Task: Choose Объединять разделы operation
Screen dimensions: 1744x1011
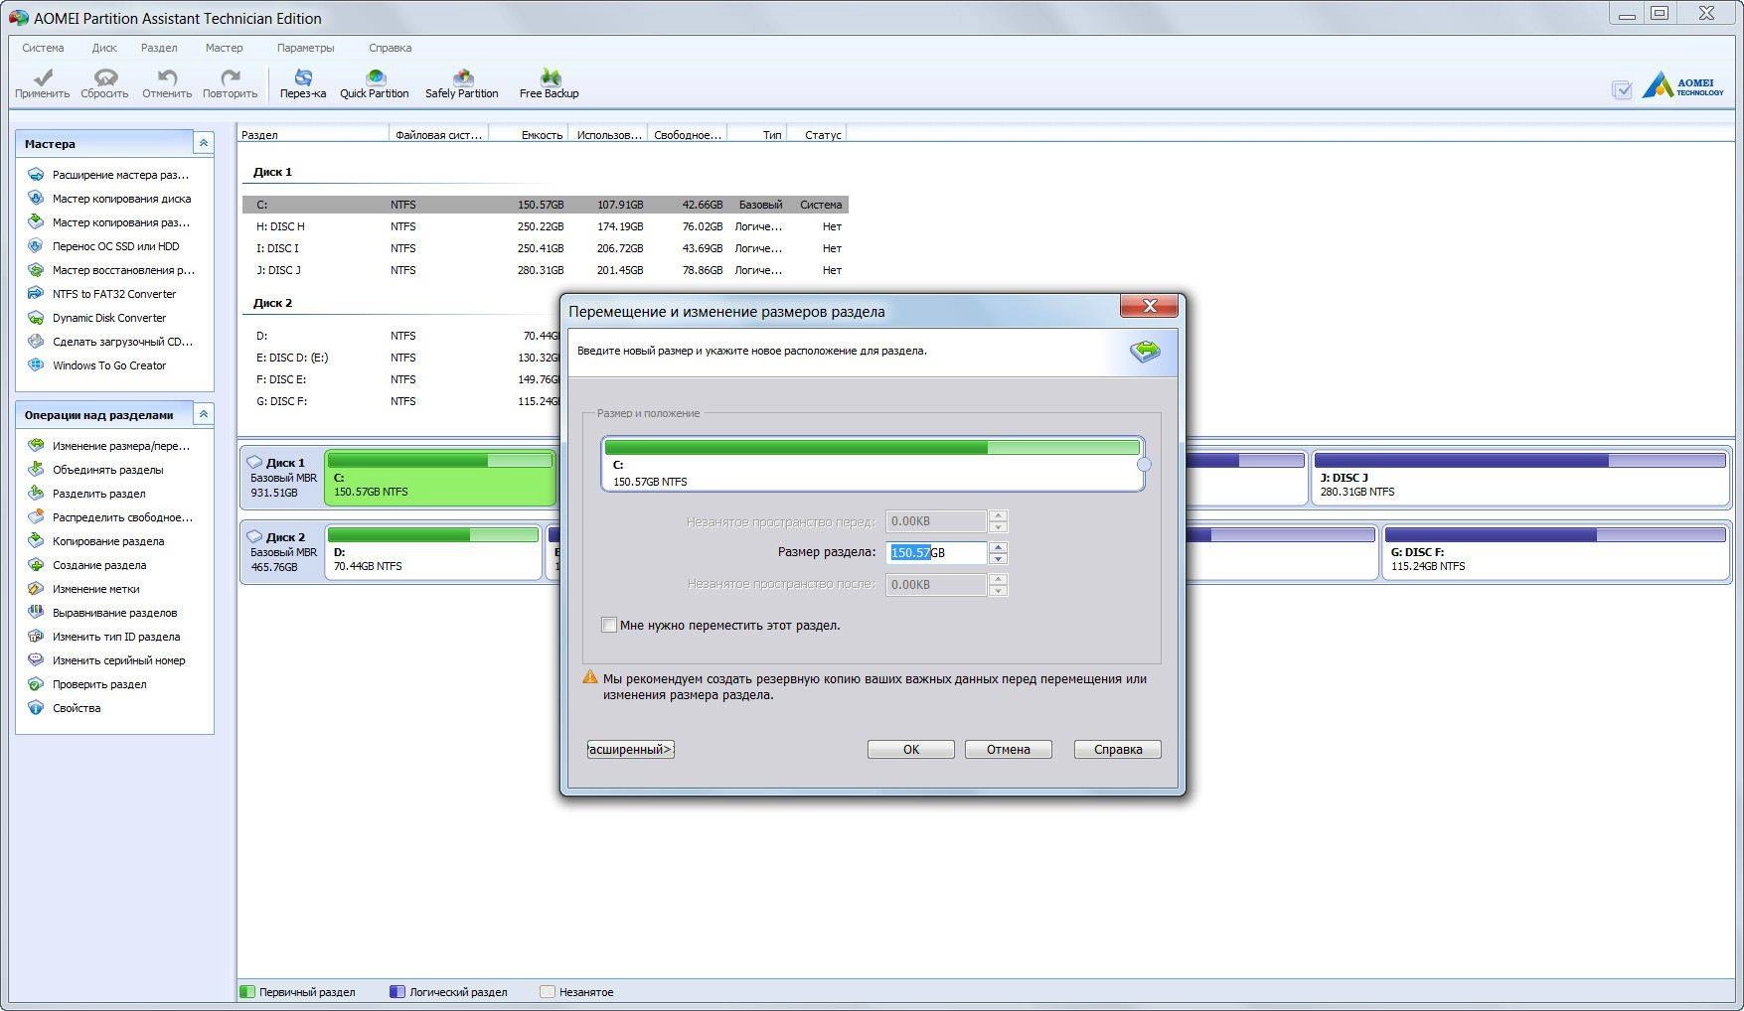Action: (x=96, y=470)
